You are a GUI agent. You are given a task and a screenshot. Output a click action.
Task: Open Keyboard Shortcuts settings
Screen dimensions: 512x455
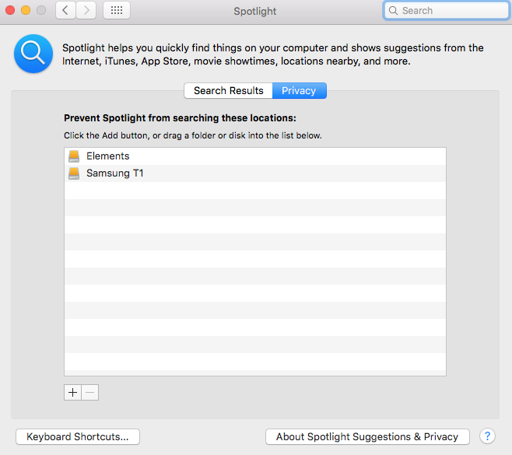[x=78, y=436]
